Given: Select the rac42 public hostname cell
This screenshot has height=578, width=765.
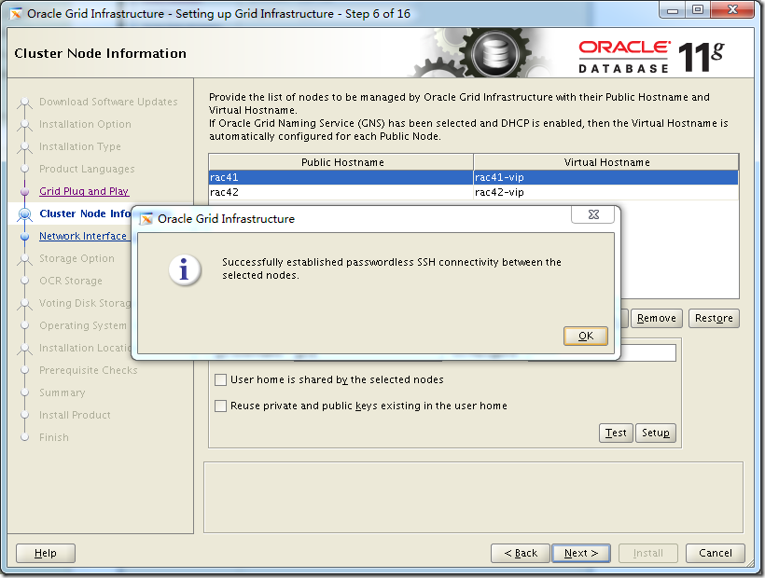Looking at the screenshot, I should [x=341, y=192].
